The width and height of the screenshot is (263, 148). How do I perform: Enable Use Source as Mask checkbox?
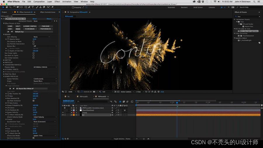tap(34, 42)
